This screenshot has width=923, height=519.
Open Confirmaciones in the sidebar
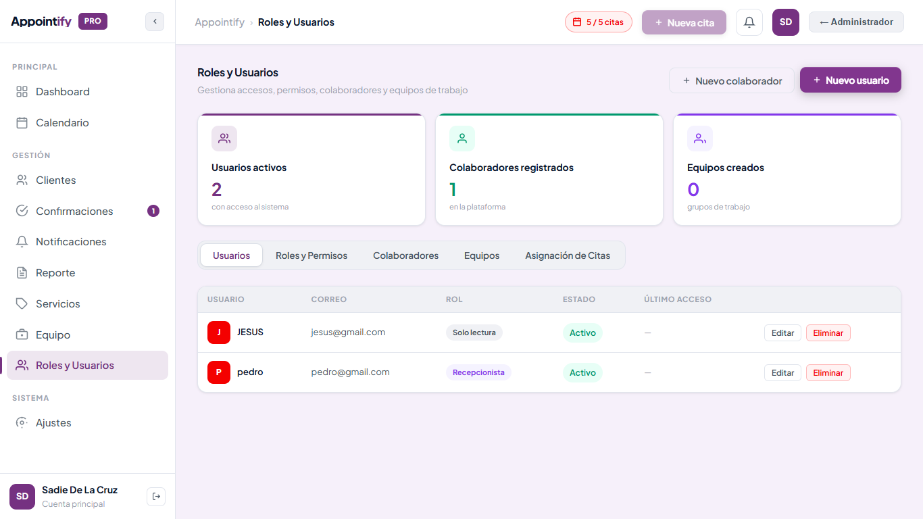point(87,211)
